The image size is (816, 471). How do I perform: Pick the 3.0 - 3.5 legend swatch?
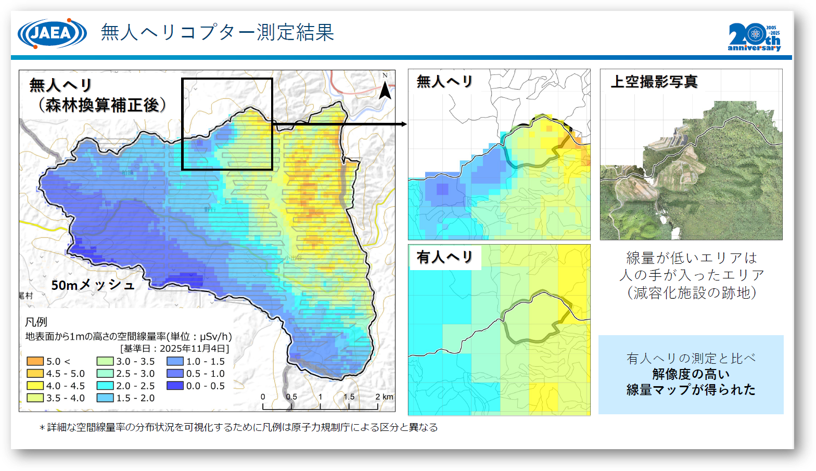[105, 361]
